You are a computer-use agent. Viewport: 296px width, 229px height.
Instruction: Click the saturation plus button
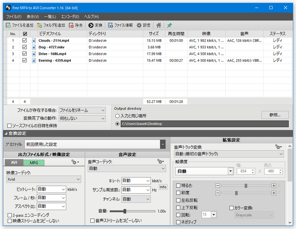coord(274,193)
